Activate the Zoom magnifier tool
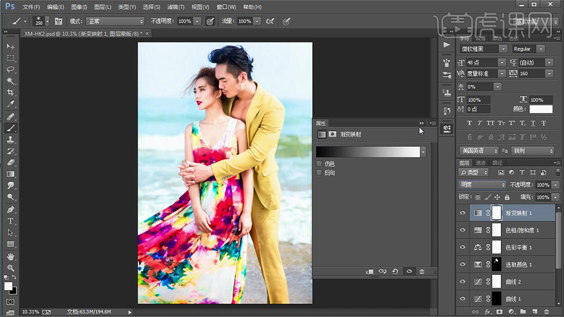Viewport: 564px width, 317px height. (x=11, y=267)
